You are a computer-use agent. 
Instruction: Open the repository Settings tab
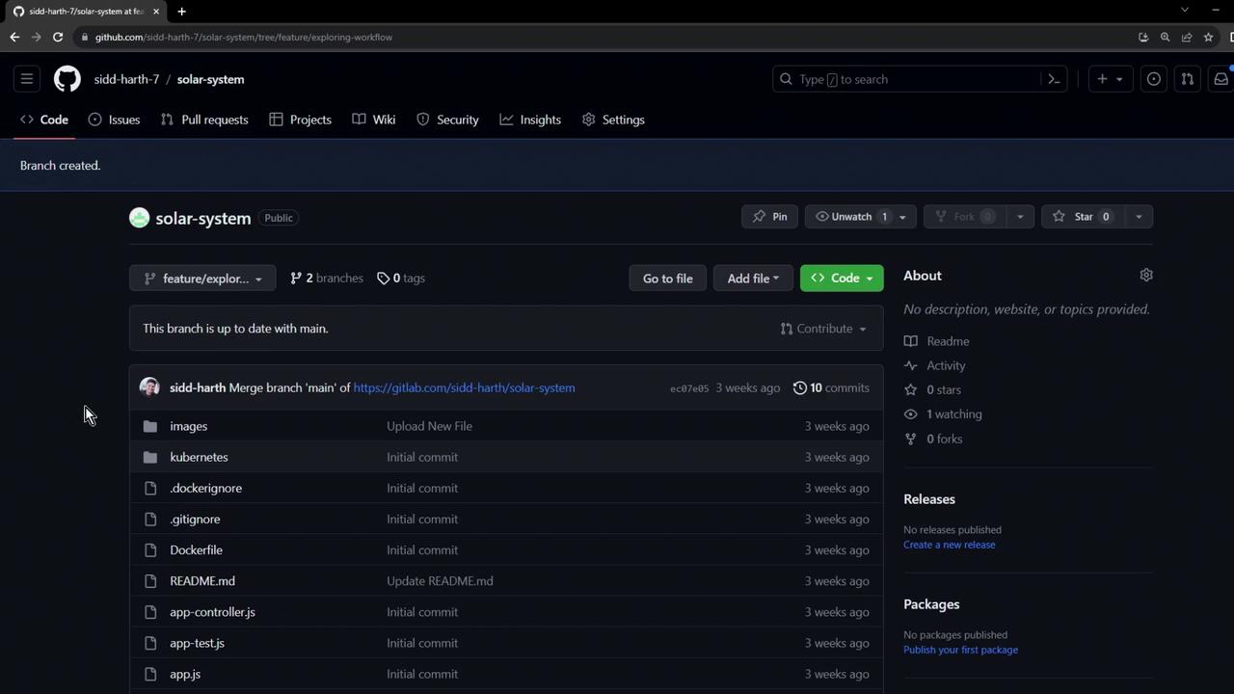pyautogui.click(x=613, y=120)
